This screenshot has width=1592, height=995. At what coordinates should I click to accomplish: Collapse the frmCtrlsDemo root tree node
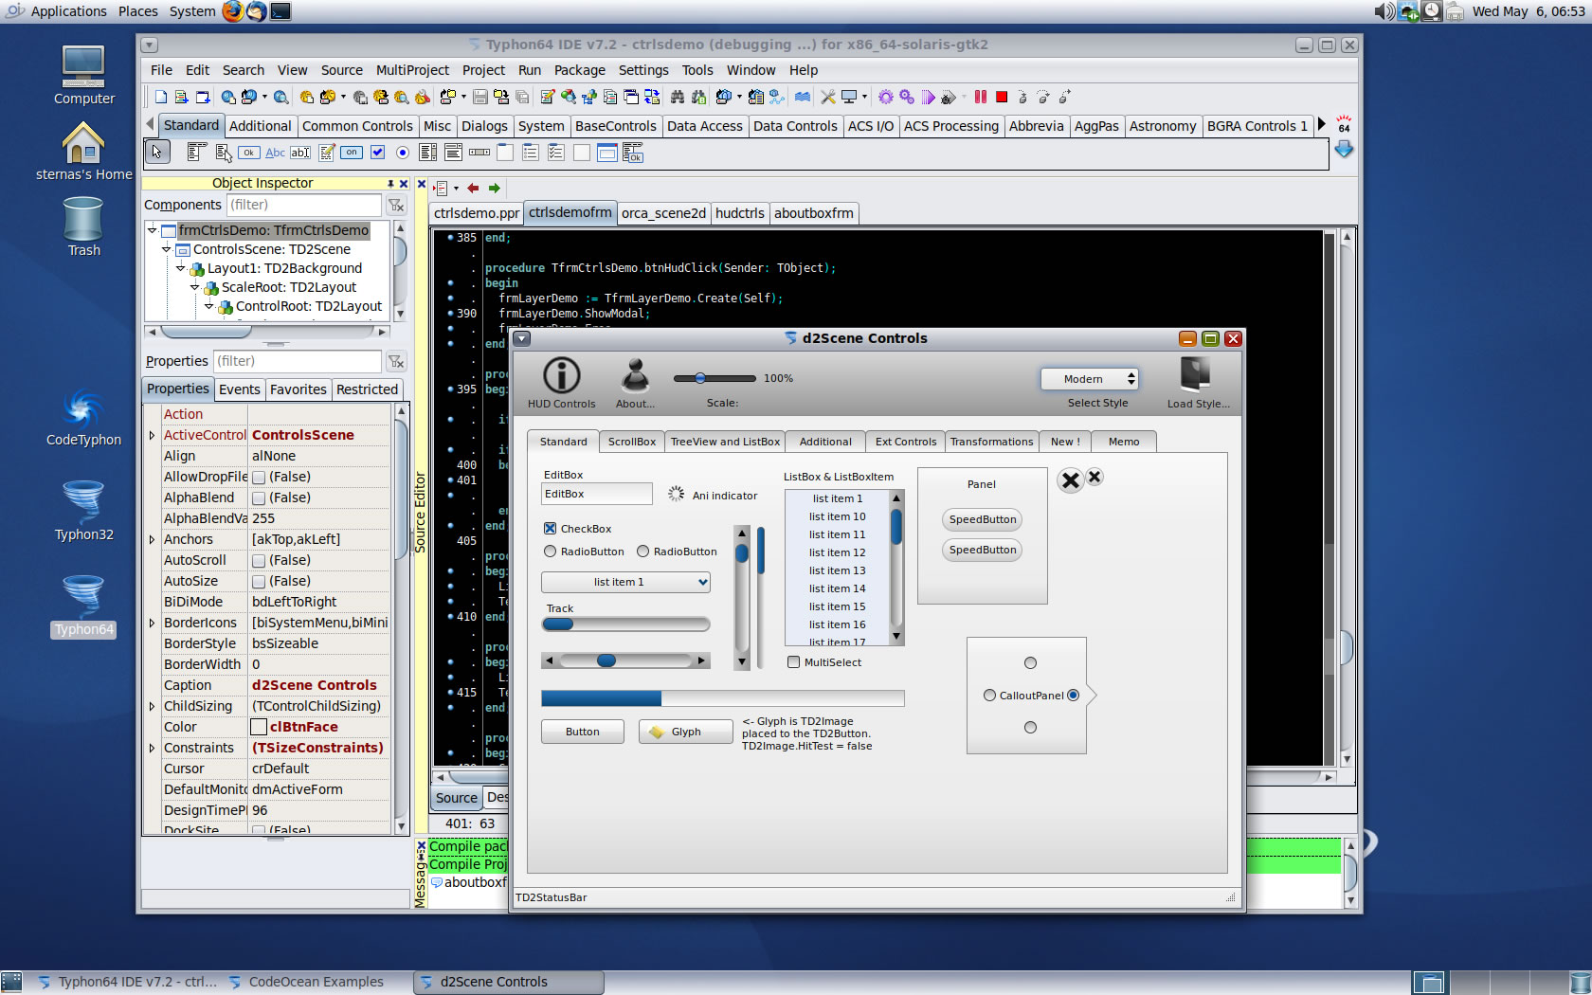[152, 230]
